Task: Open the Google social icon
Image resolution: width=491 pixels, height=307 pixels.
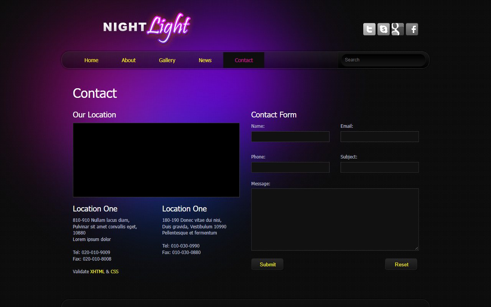Action: (397, 29)
